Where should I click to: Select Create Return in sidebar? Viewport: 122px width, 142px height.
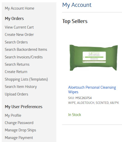coord(16,72)
